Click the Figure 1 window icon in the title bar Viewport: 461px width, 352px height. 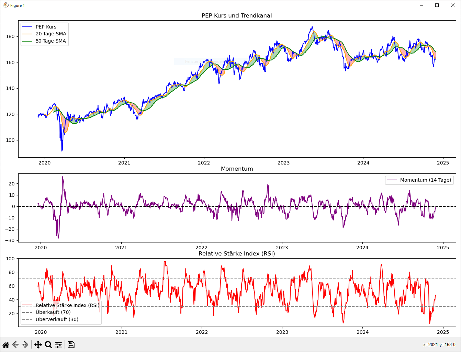point(5,5)
